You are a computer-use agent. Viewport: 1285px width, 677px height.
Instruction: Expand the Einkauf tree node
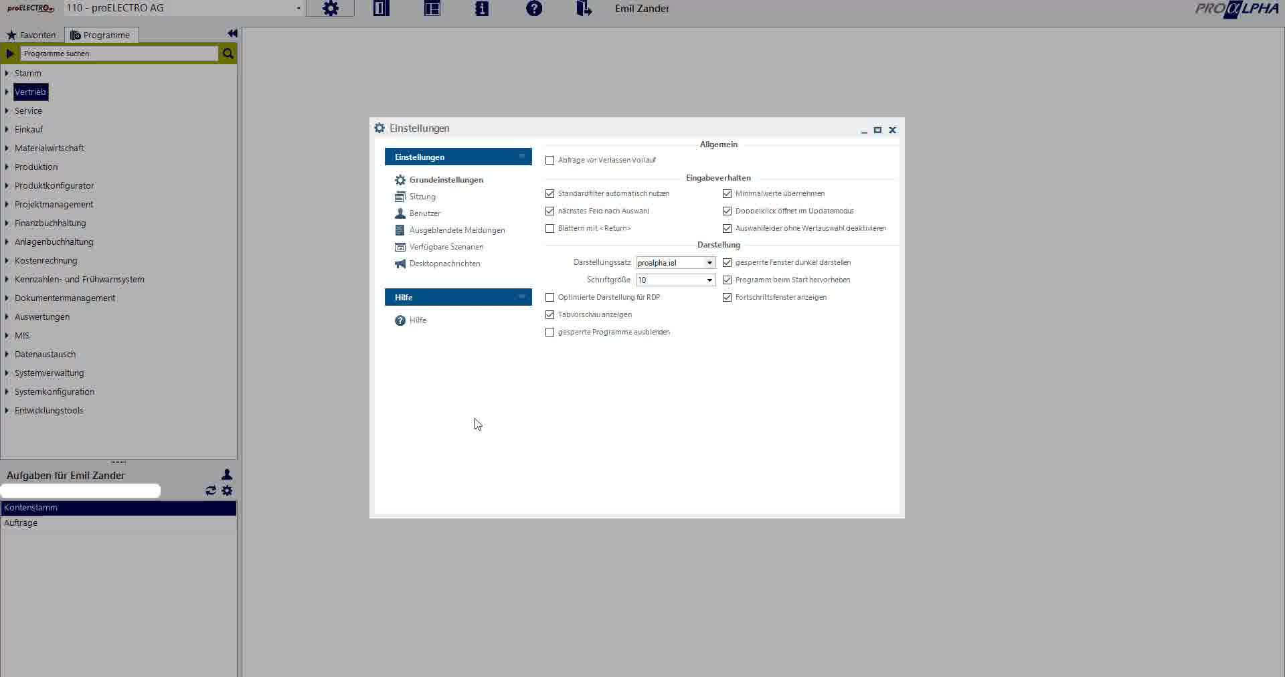pyautogui.click(x=7, y=130)
